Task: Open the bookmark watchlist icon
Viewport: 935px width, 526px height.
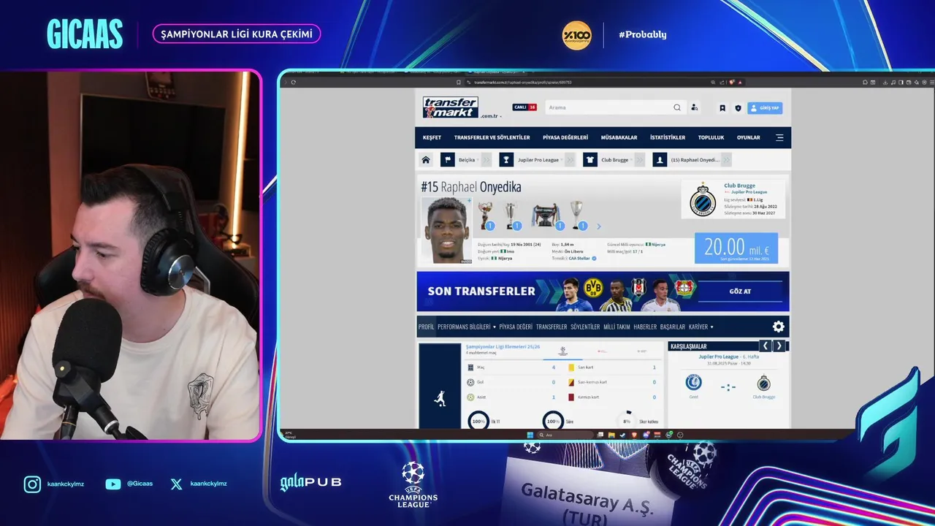Action: click(x=722, y=108)
